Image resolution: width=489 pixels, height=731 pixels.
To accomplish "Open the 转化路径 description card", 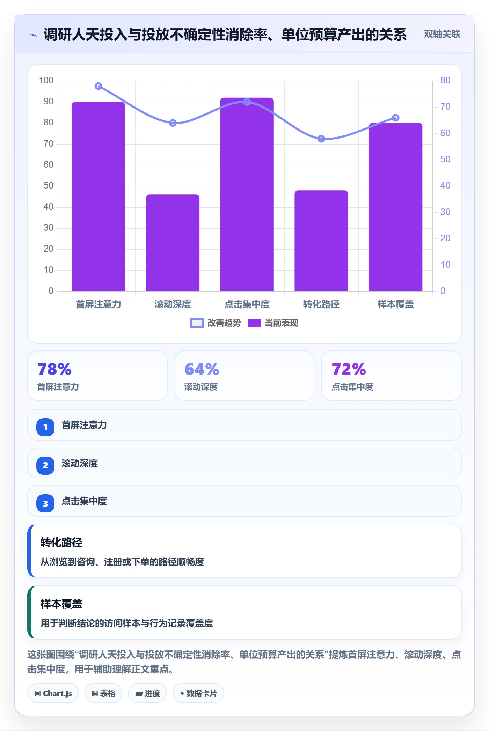I will coord(245,551).
